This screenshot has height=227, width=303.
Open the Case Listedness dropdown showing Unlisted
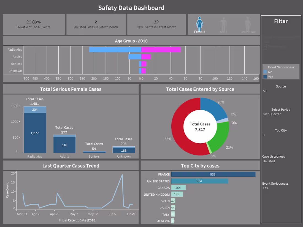pos(281,161)
